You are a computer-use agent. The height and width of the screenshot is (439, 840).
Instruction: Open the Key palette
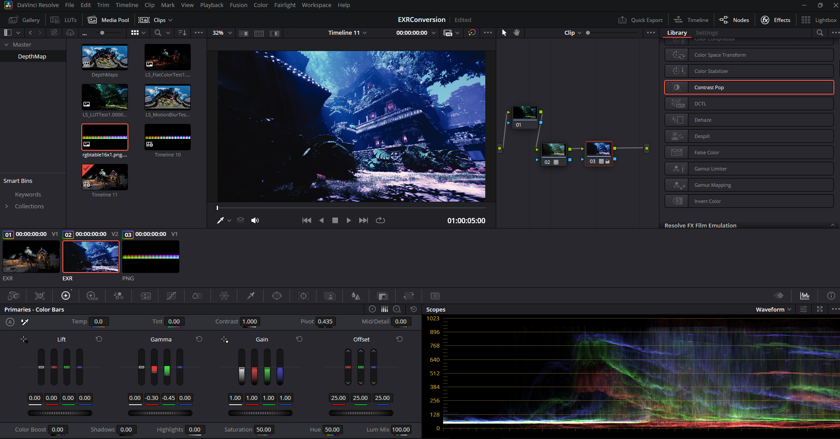pos(382,296)
